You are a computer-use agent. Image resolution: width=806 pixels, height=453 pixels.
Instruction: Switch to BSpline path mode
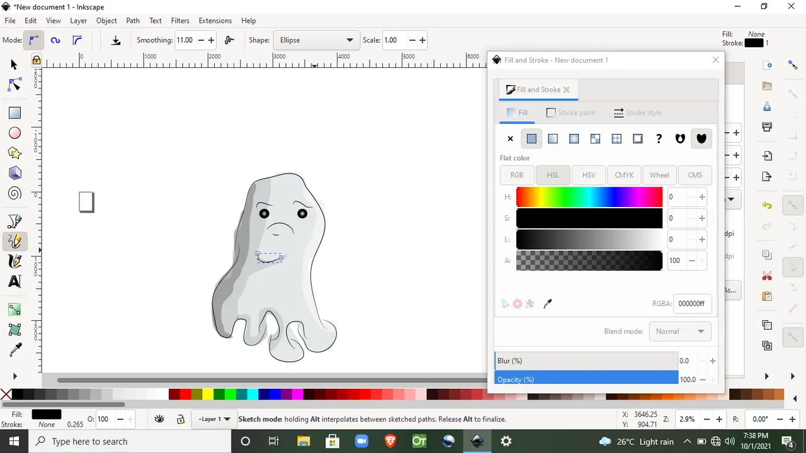click(x=77, y=40)
